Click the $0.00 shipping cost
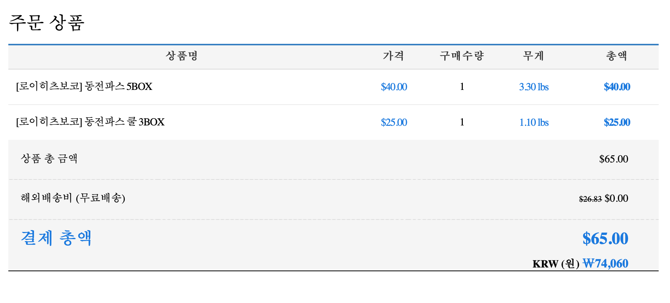670x303 pixels. tap(616, 198)
